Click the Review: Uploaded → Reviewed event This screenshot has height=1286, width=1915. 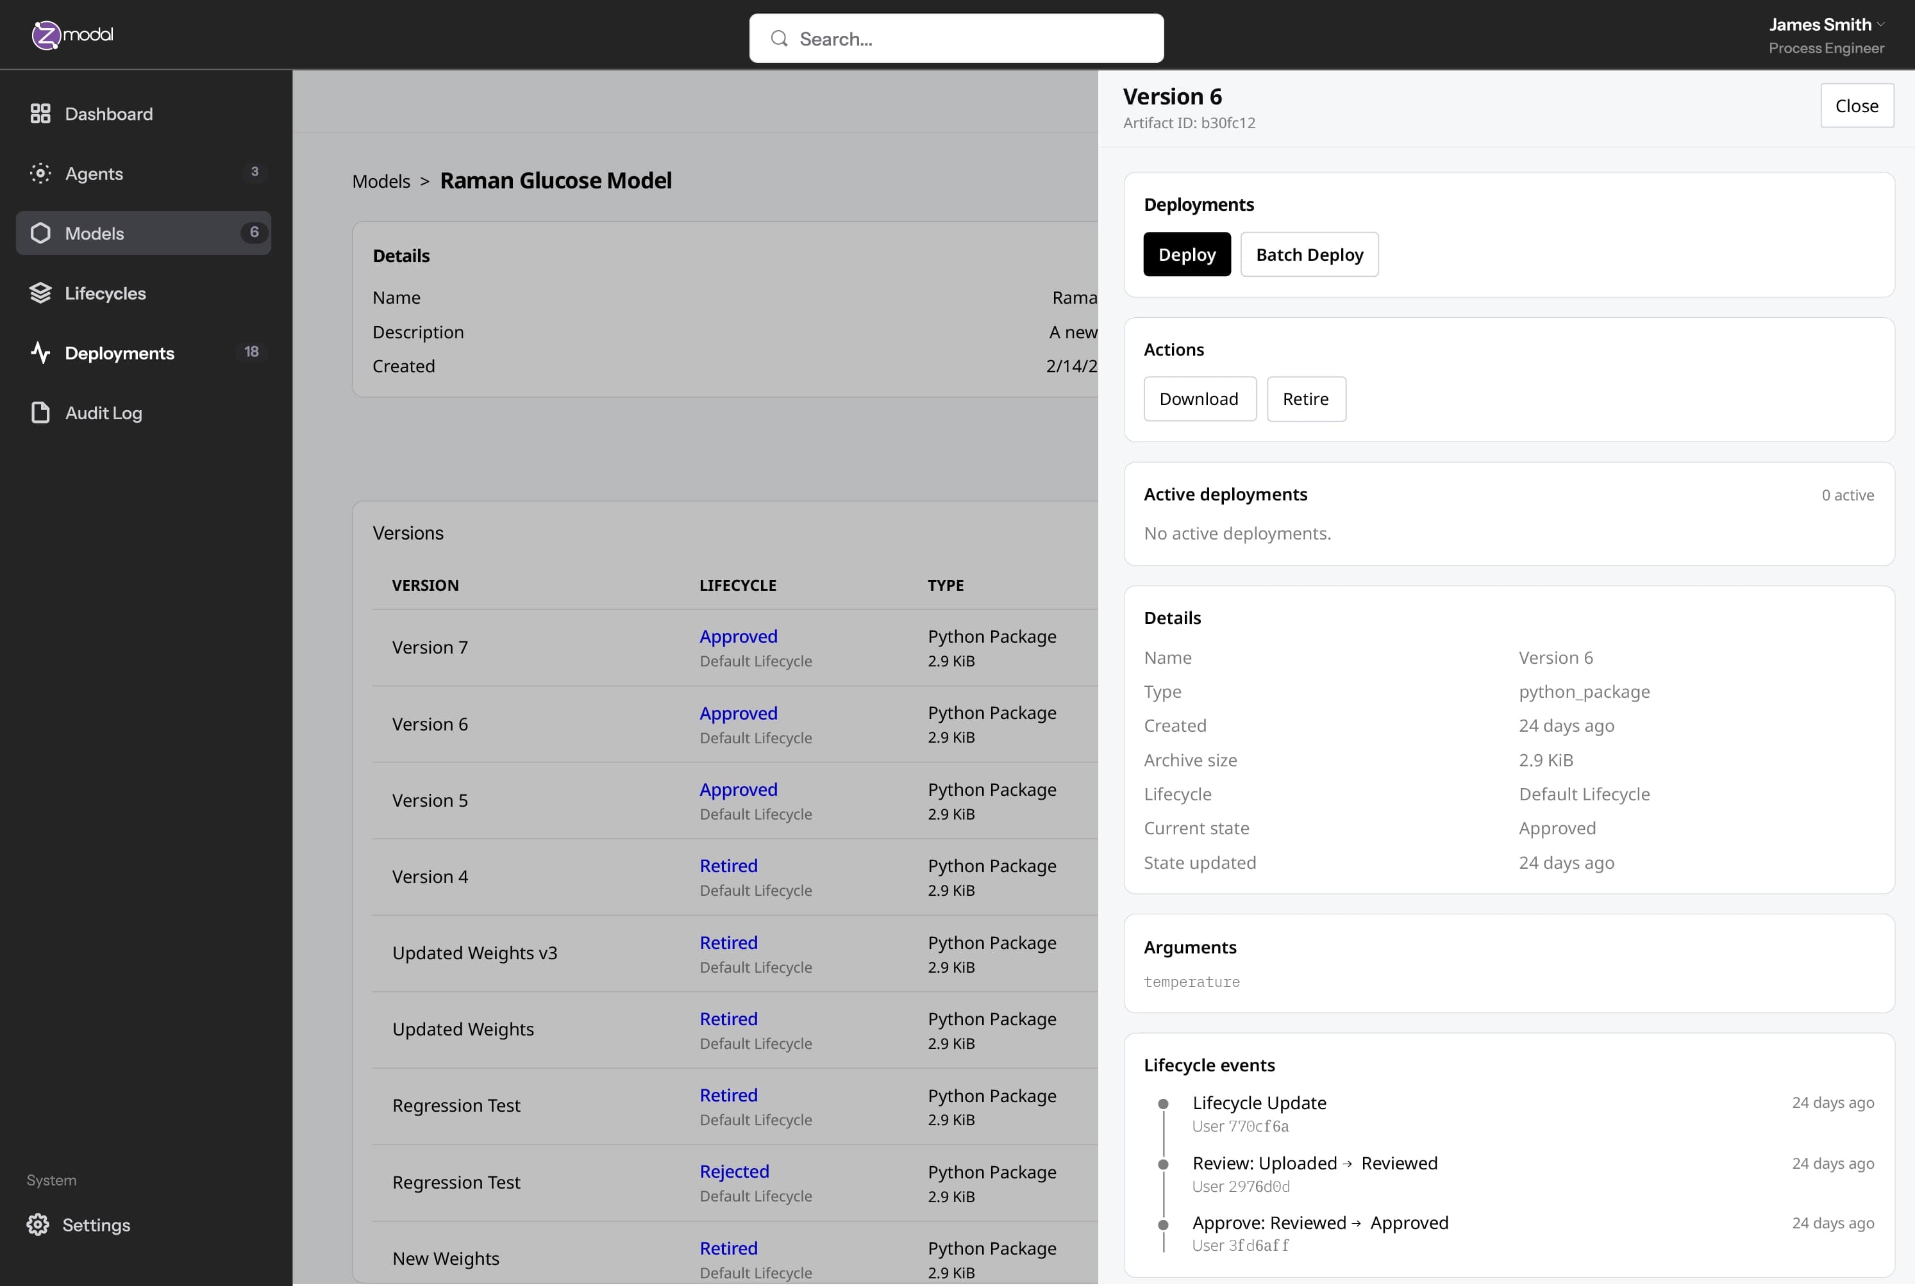point(1315,1164)
